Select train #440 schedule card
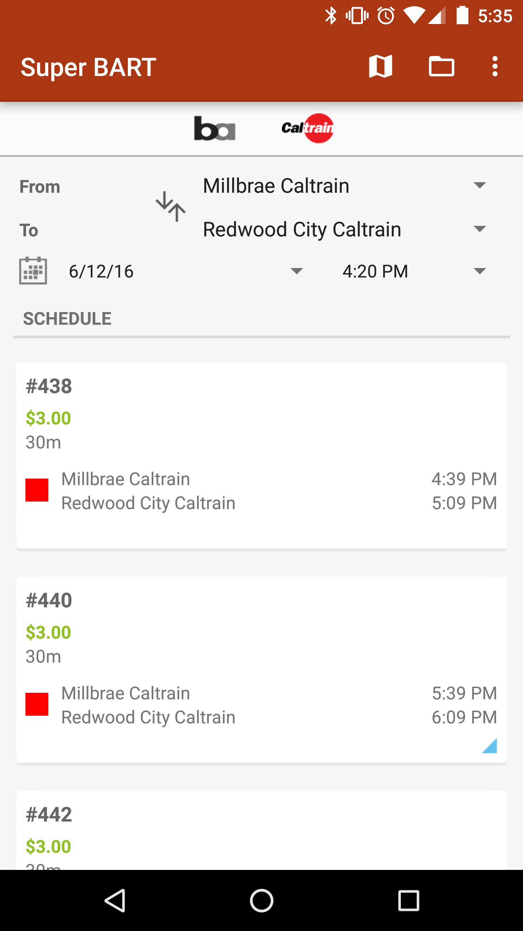 click(x=261, y=670)
